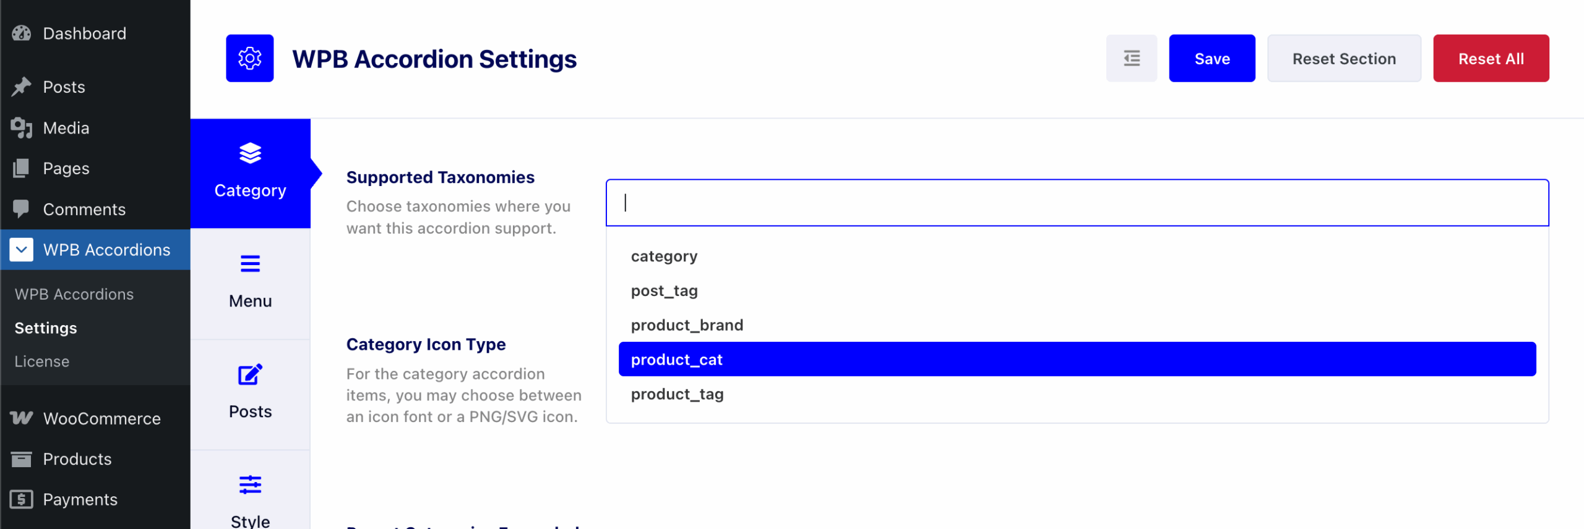Select the Category layers icon tab
This screenshot has height=529, width=1584.
click(x=250, y=154)
